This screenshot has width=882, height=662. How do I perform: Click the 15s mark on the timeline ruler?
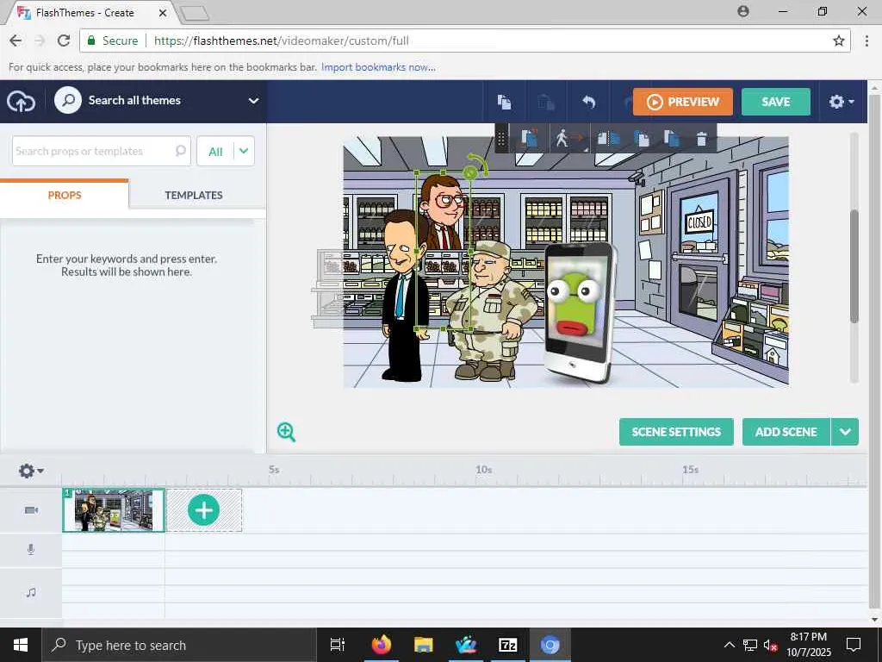[691, 470]
